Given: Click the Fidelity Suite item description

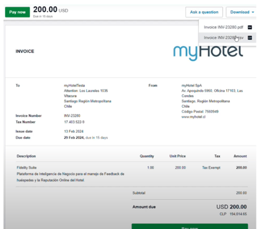Looking at the screenshot, I should pos(27,167).
